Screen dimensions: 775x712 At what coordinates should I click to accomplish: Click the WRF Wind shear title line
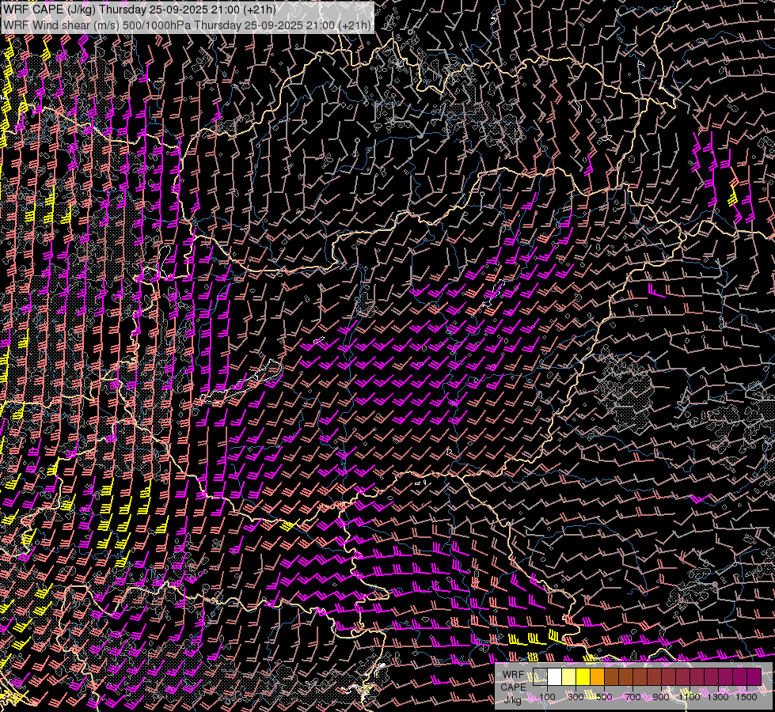187,25
